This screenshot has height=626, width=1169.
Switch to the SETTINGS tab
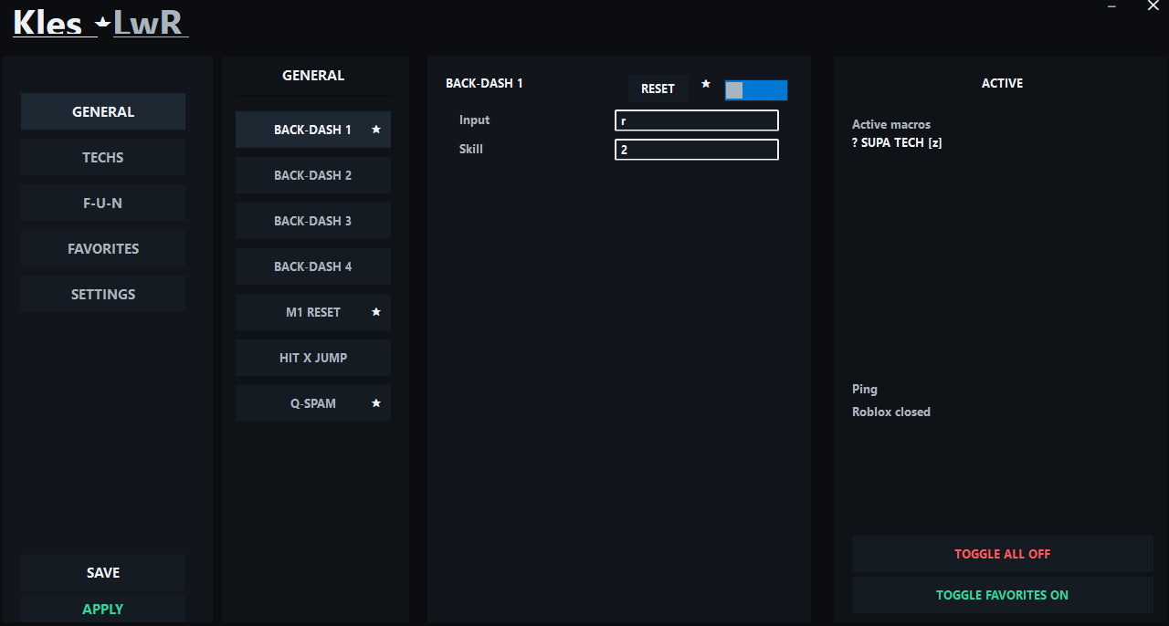[102, 294]
